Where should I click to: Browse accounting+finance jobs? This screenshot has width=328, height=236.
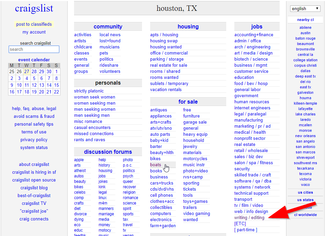click(x=254, y=35)
